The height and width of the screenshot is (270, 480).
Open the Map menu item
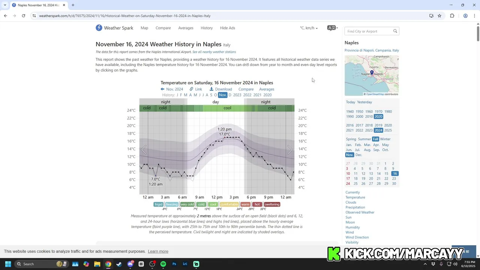click(x=144, y=28)
